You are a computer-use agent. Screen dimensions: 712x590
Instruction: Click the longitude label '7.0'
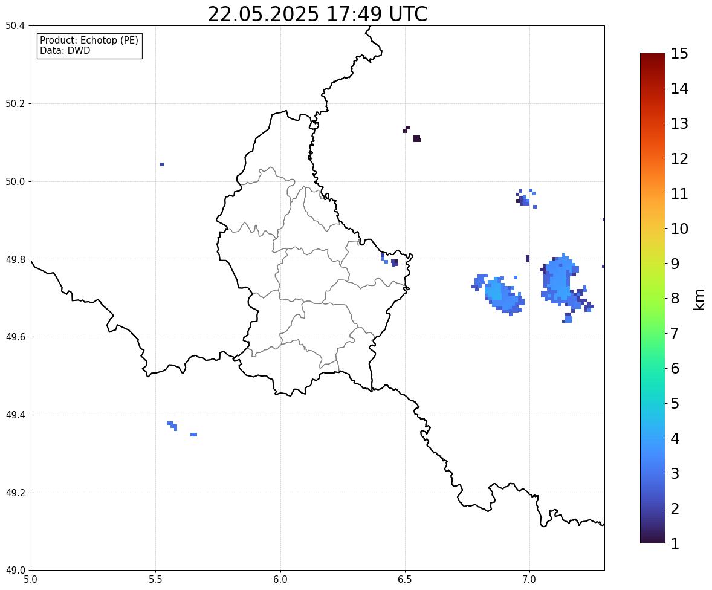[529, 580]
